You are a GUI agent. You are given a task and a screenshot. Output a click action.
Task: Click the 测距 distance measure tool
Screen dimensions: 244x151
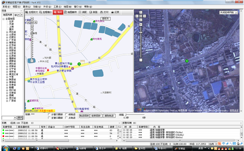83,12
